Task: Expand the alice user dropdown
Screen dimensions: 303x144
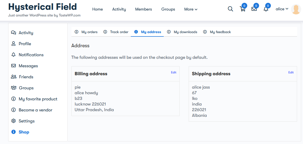Action: [282, 9]
